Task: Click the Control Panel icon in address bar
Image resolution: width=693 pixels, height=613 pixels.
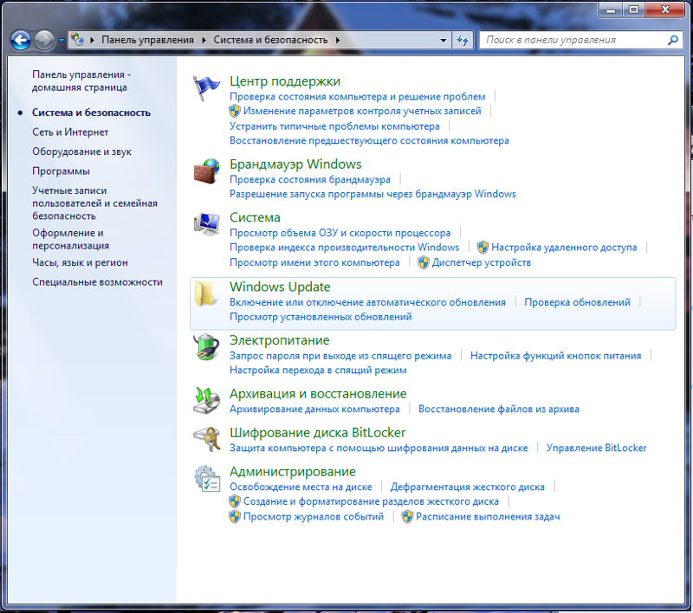Action: point(77,40)
